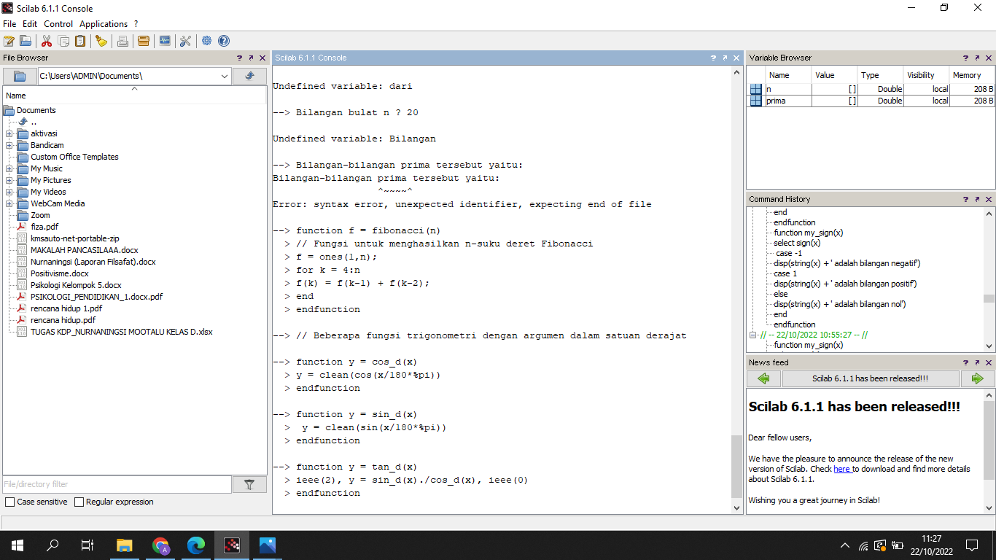Screen dimensions: 996x560
Task: Expand the My Videos folder
Action: click(x=9, y=192)
